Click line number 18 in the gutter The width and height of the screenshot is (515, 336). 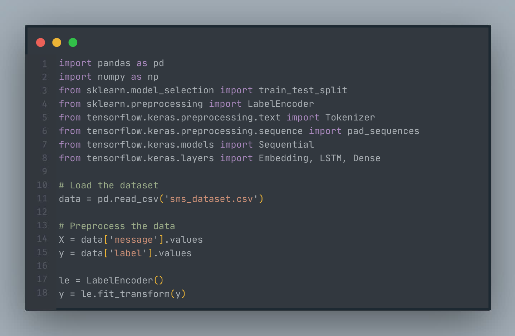coord(42,293)
